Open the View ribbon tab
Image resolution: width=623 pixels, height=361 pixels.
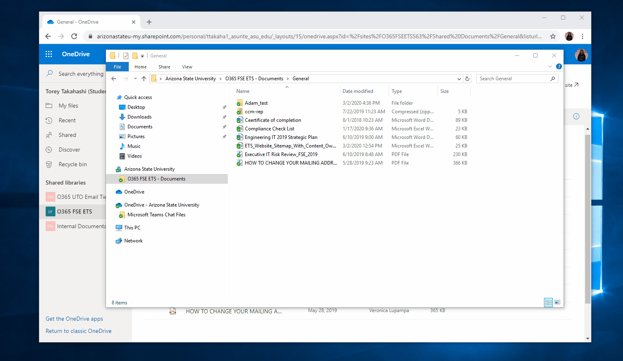[x=187, y=67]
